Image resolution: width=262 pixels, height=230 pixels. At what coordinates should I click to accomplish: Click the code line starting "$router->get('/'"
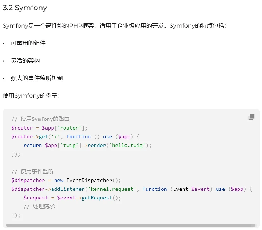[75, 137]
